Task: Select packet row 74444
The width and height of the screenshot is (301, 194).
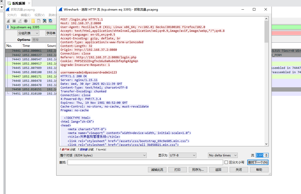Action: [31, 64]
